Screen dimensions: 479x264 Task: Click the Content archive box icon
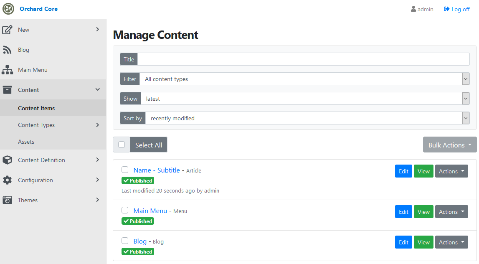tap(7, 90)
